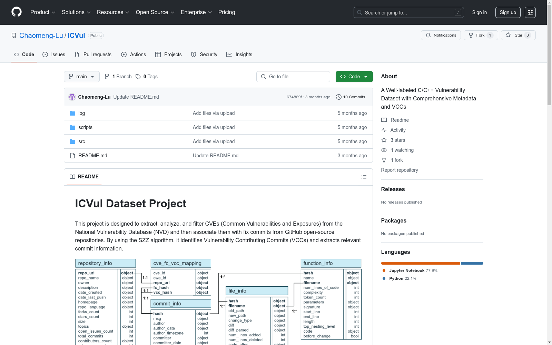Viewport: 552px width, 345px height.
Task: Click the watching eye icon
Action: click(384, 150)
